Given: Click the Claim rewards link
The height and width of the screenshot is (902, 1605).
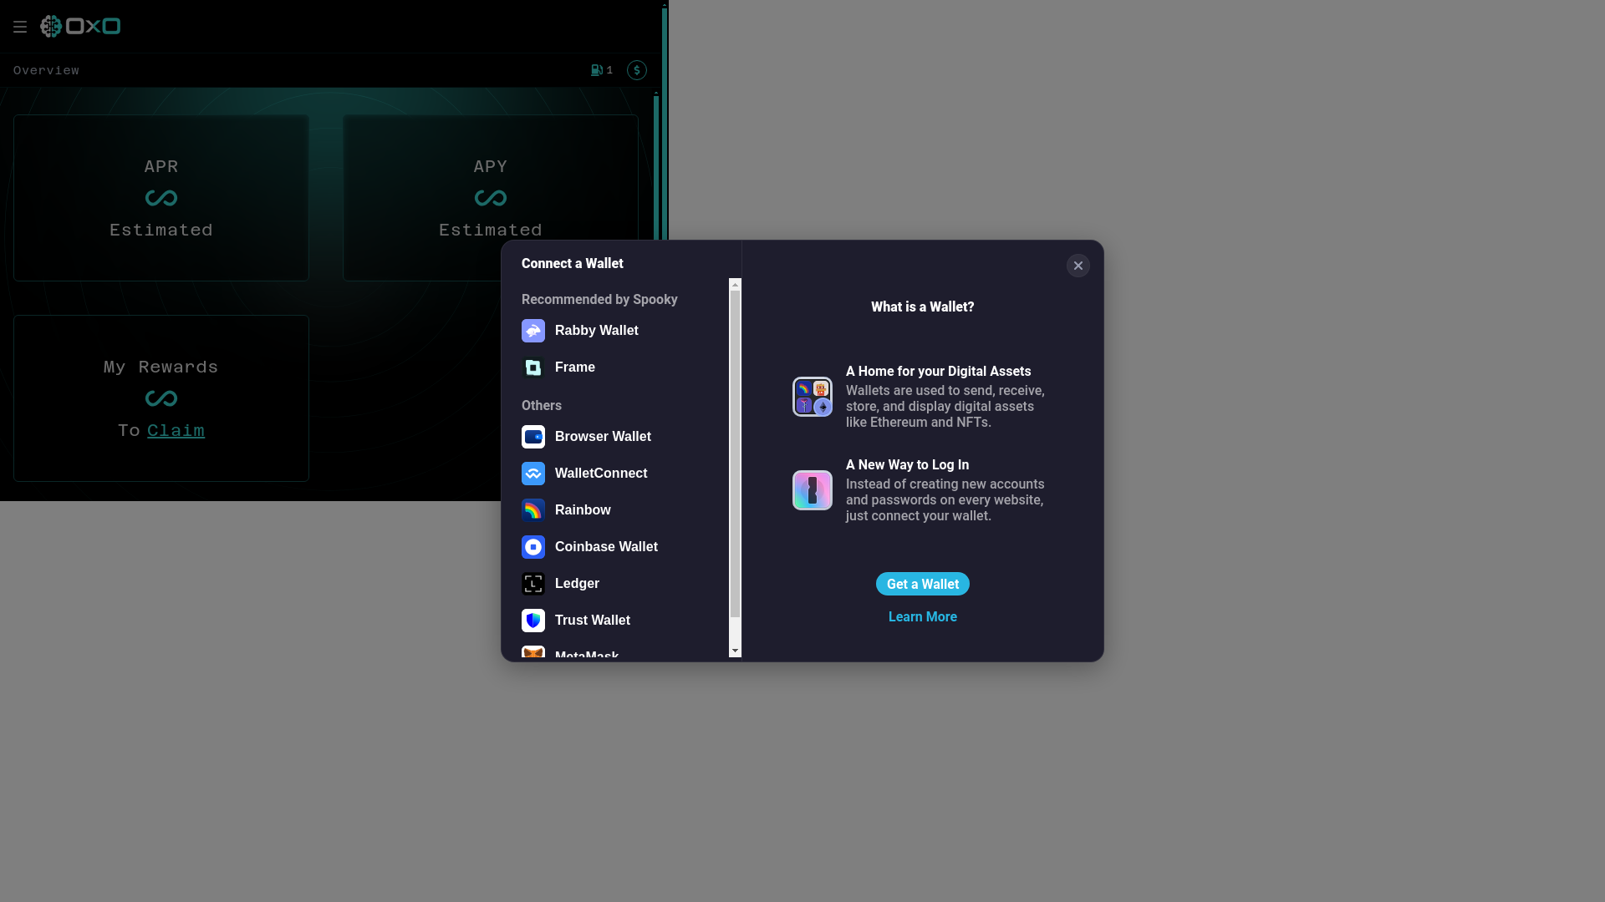Looking at the screenshot, I should [176, 431].
